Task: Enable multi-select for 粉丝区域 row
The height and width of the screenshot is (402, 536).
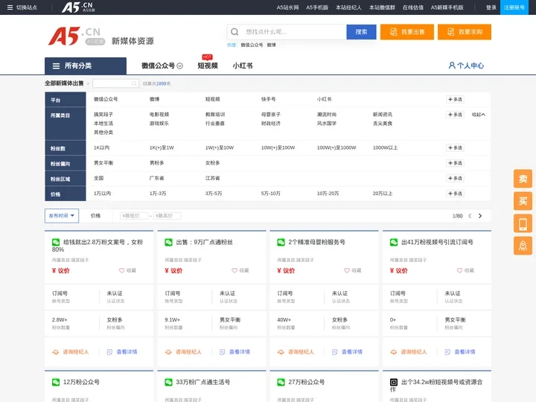Action: (x=455, y=178)
